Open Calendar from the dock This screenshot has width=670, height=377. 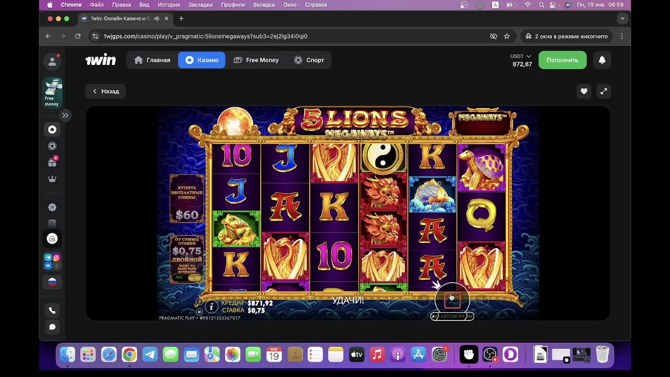pos(274,354)
